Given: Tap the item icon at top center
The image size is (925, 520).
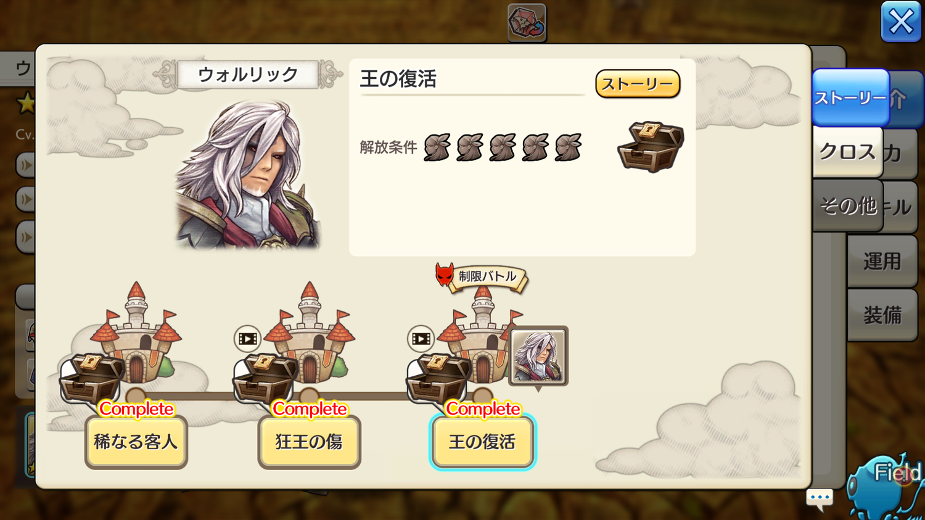Looking at the screenshot, I should pyautogui.click(x=527, y=23).
